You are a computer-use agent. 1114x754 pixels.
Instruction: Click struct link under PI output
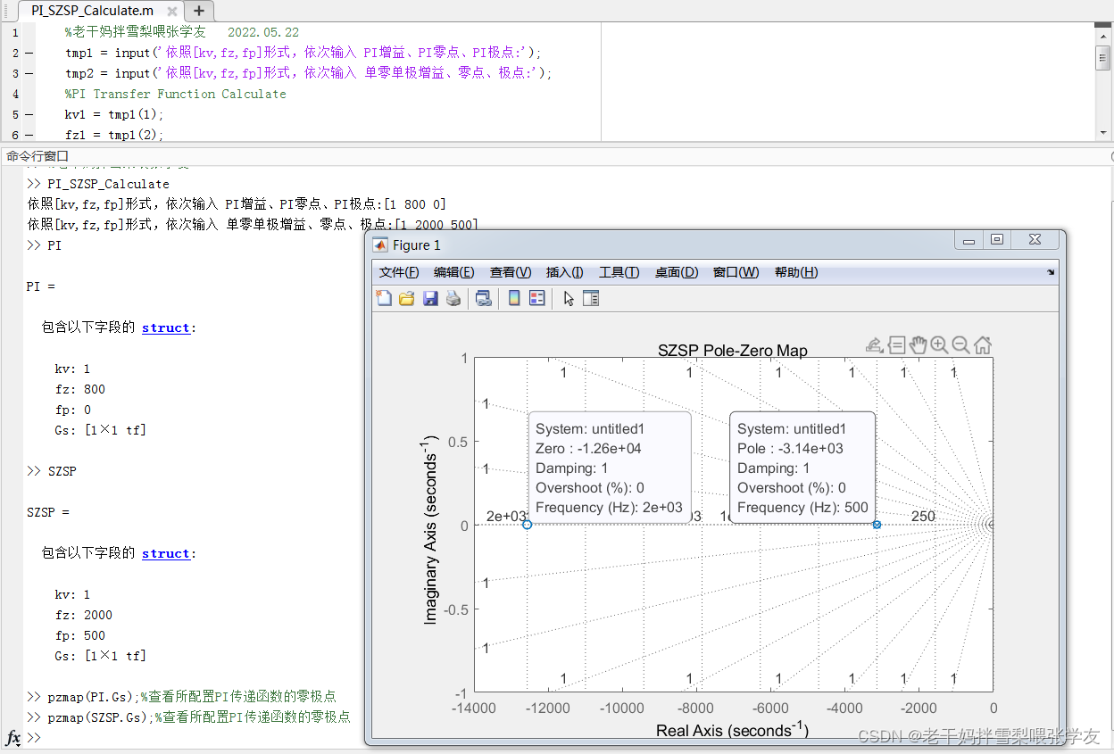coord(165,327)
